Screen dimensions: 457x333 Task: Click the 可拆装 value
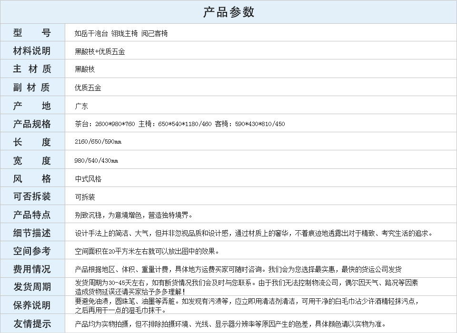coord(85,197)
